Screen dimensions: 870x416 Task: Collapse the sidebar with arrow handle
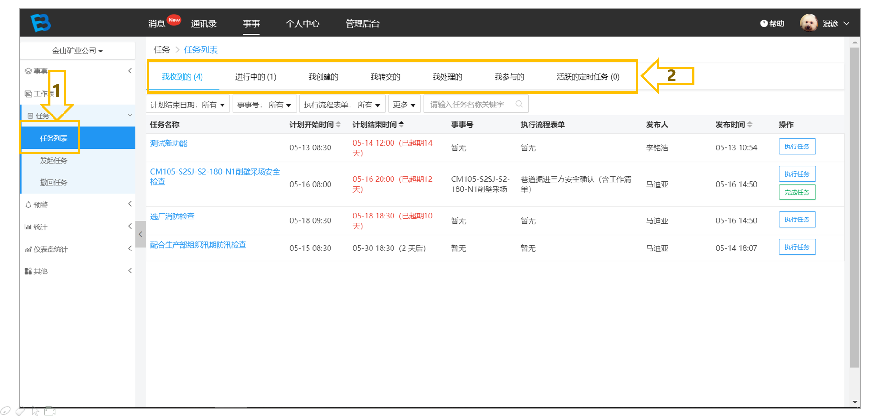(140, 234)
